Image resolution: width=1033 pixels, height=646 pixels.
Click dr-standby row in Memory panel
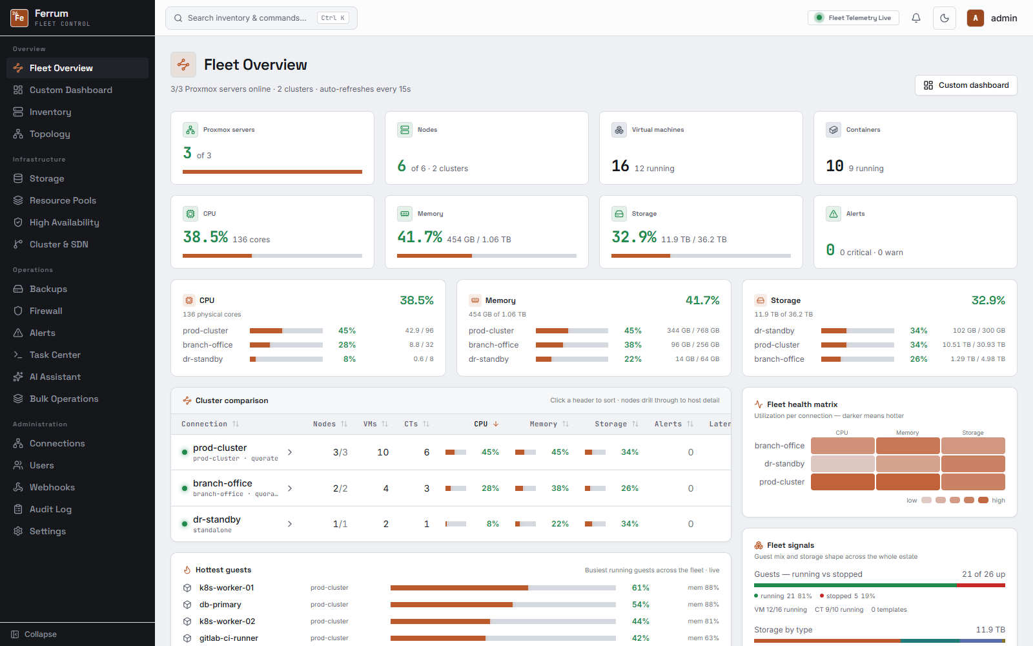[x=594, y=359]
